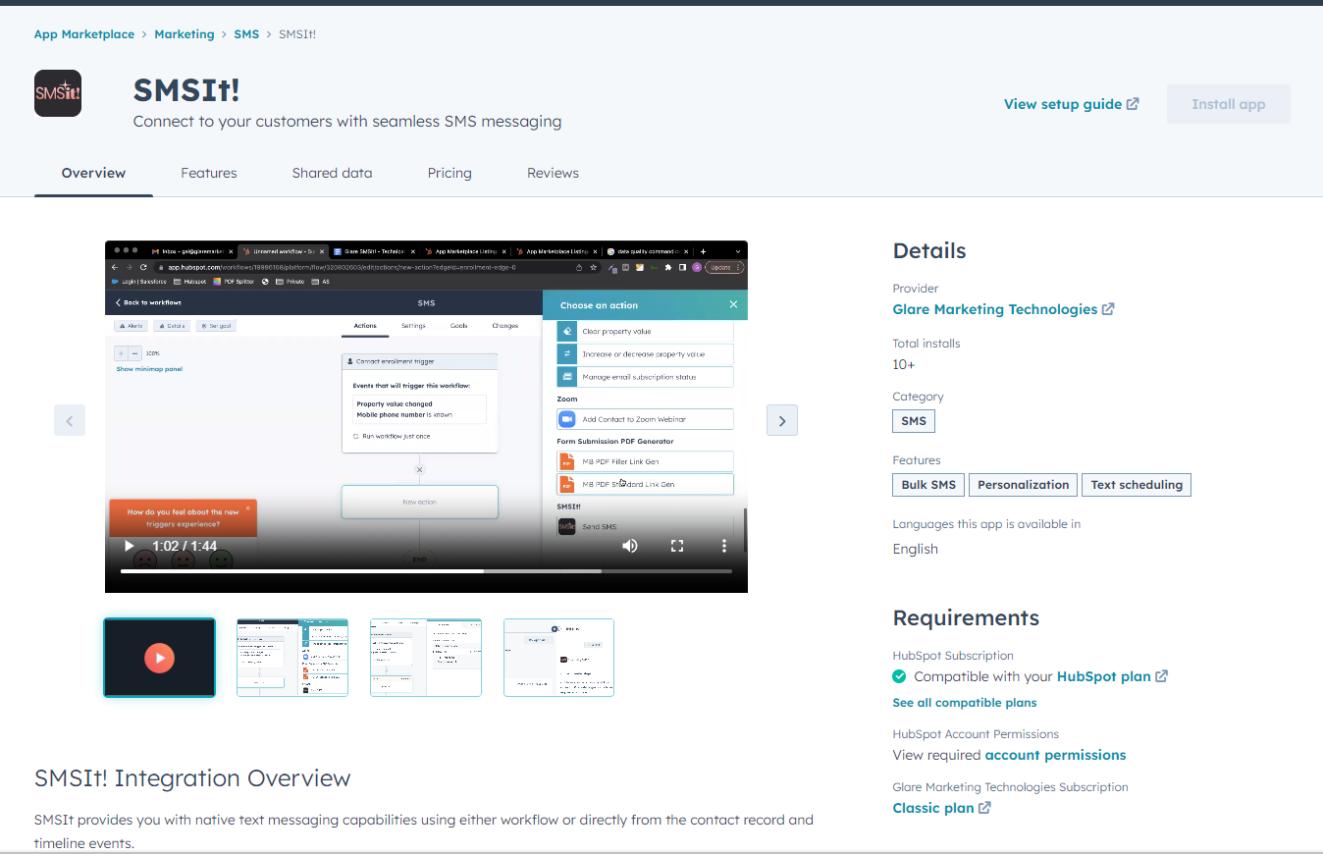This screenshot has width=1323, height=854.
Task: Click the green compatibility checkmark
Action: tap(900, 676)
